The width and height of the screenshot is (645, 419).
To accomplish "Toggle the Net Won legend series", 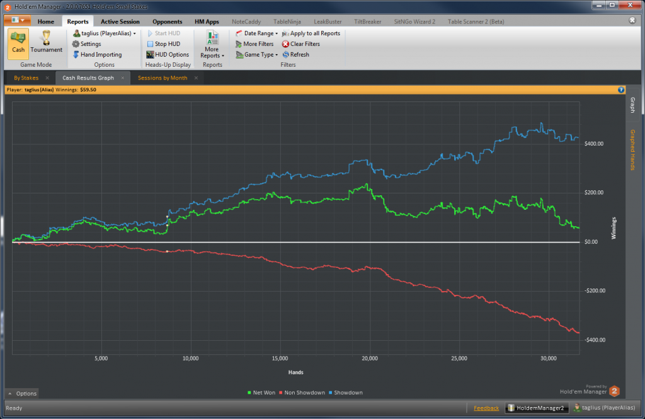I will click(261, 393).
